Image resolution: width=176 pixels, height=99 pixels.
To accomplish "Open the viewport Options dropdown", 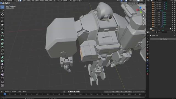I will pyautogui.click(x=142, y=3).
